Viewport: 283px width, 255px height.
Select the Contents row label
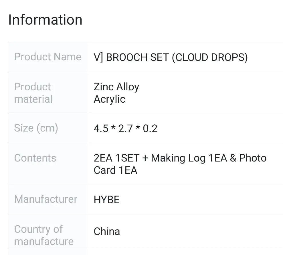[x=35, y=158]
